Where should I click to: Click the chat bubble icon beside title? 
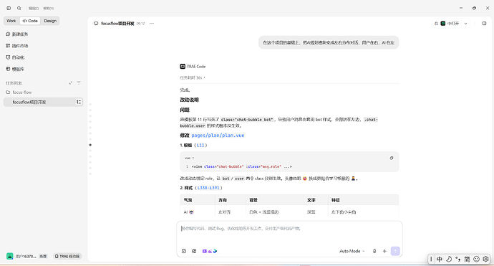(x=96, y=24)
